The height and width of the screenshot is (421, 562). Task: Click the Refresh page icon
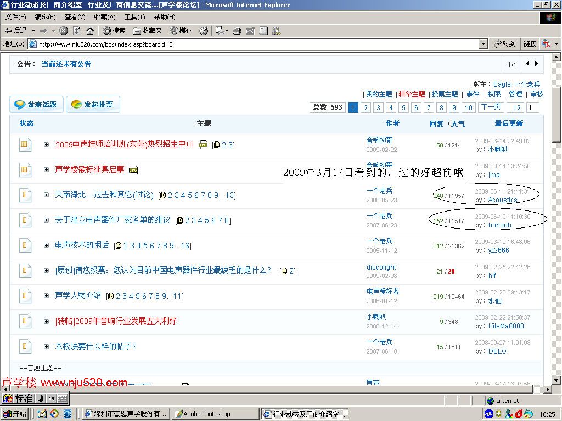click(x=77, y=31)
